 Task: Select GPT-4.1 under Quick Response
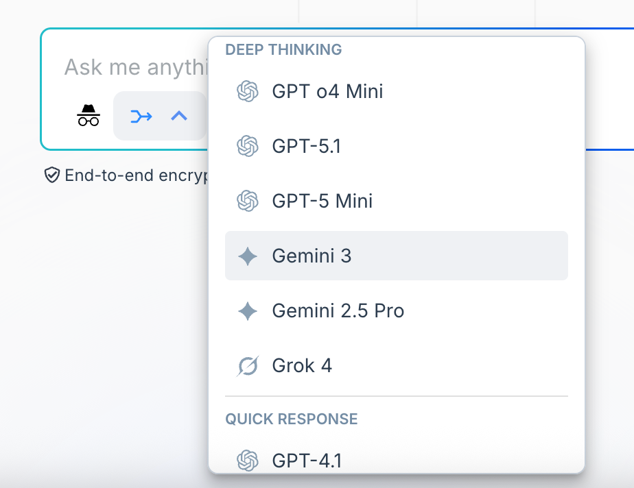pos(397,461)
